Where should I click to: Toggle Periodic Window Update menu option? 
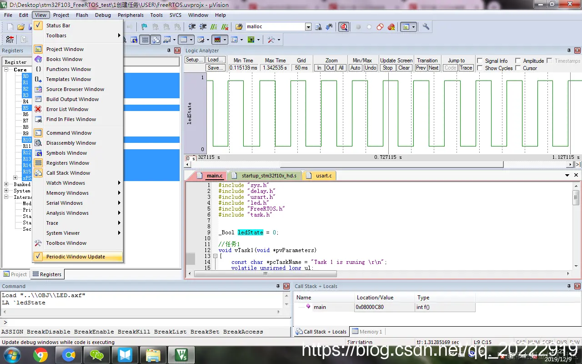coord(78,257)
